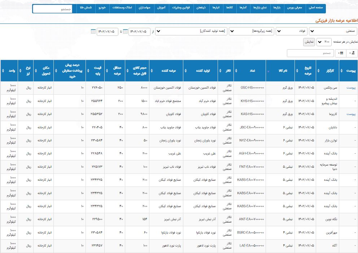Click sort arrows on حجم کالای قابل عرضه column

127,71
